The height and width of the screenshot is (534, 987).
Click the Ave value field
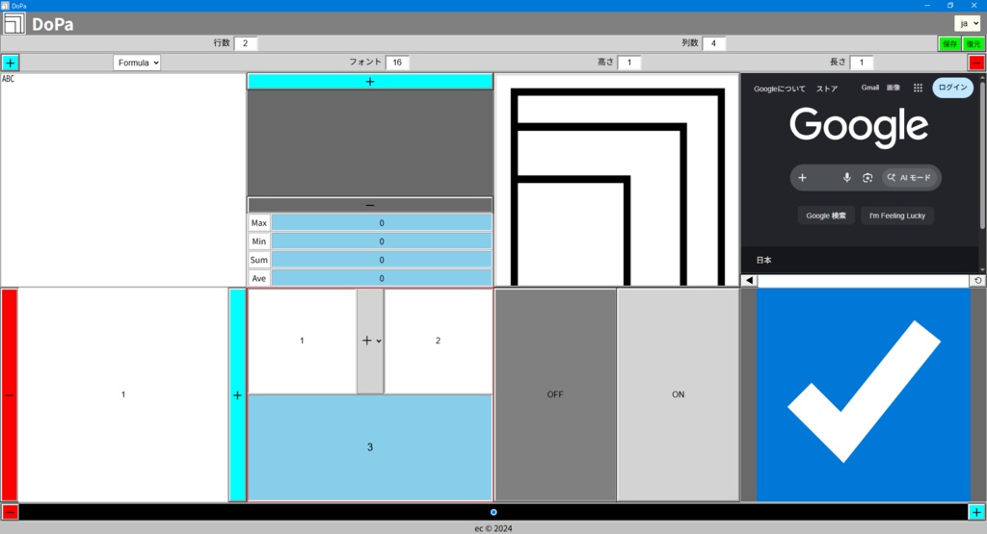click(x=382, y=278)
